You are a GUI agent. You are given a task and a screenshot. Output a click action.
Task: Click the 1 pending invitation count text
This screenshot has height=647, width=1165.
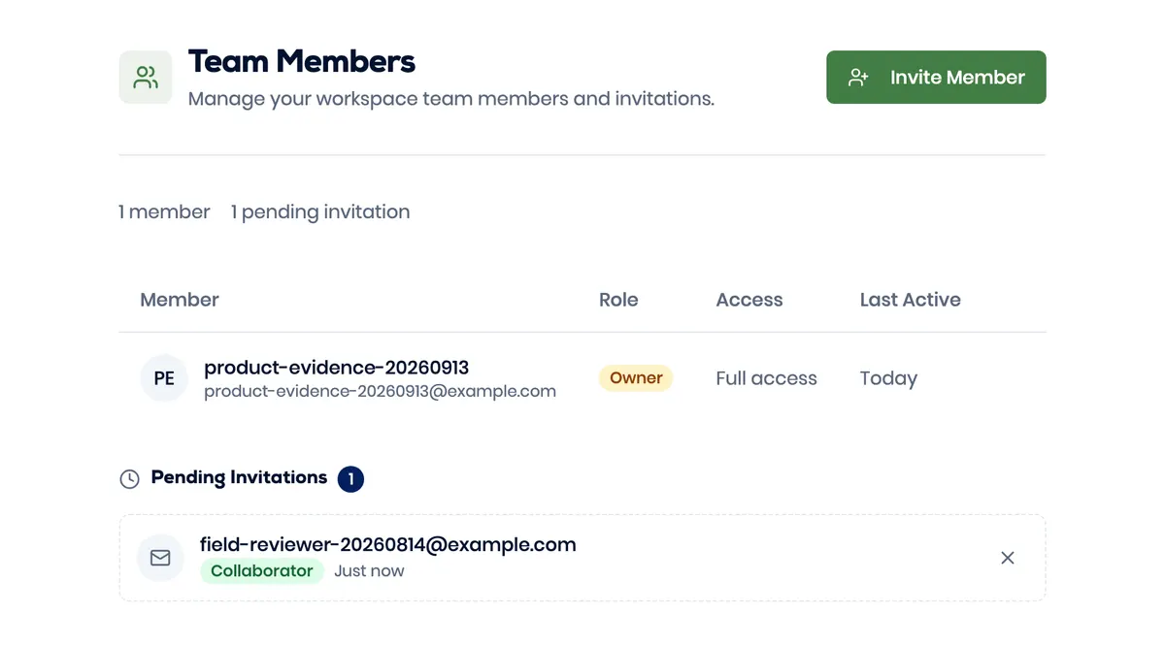pyautogui.click(x=320, y=211)
